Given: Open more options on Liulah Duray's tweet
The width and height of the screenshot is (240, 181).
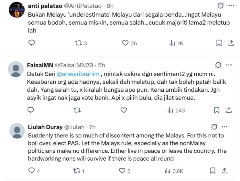Looking at the screenshot, I should [225, 127].
